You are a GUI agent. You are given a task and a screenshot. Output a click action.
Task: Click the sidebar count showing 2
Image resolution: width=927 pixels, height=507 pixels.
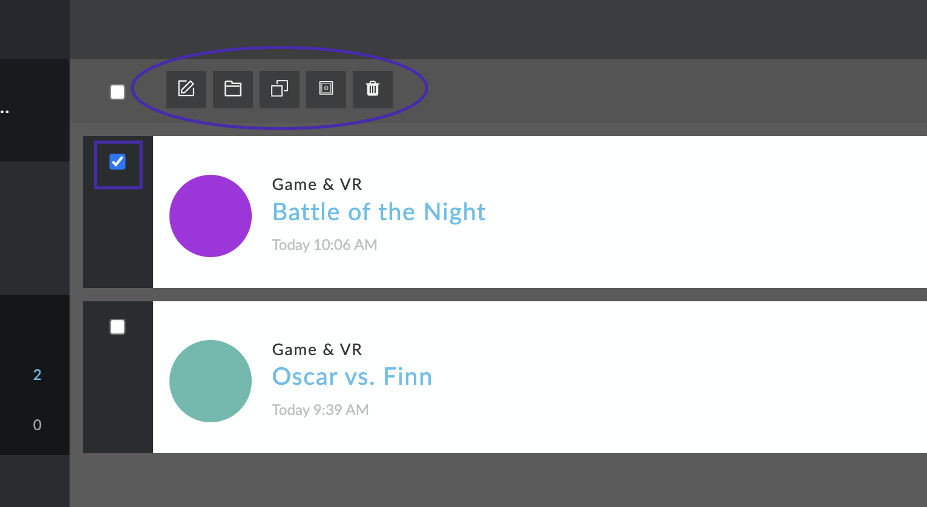(x=37, y=375)
